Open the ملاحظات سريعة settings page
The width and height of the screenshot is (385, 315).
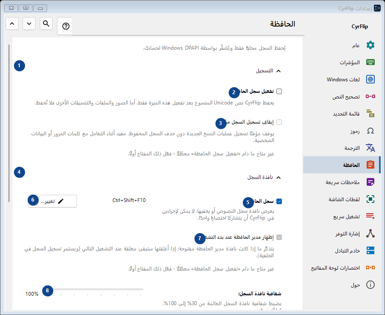[341, 182]
